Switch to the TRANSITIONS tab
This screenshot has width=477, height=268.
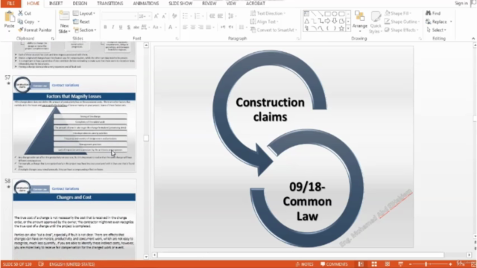click(x=110, y=3)
